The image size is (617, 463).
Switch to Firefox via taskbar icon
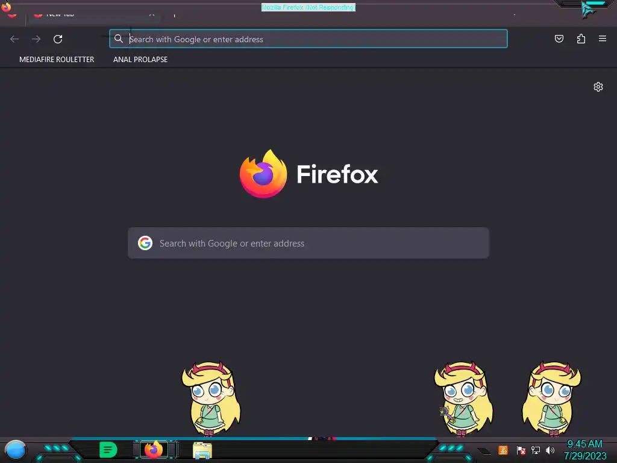tap(154, 450)
